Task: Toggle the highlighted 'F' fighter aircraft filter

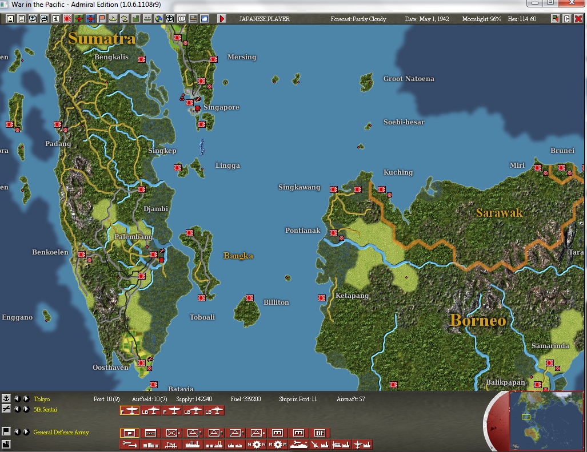Action: click(130, 411)
